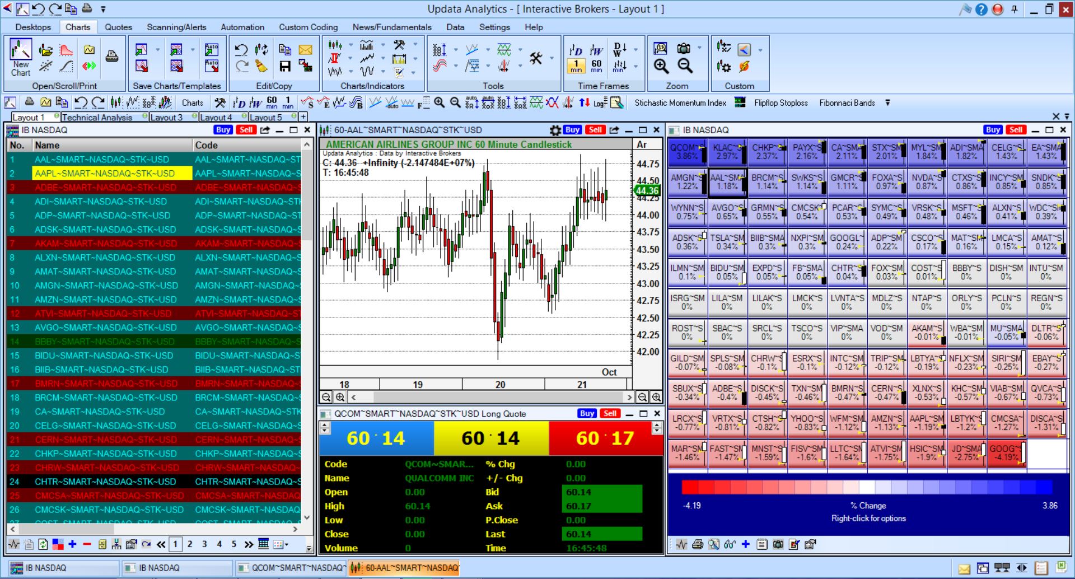Screen dimensions: 1075x579
Task: Click the printer icon in heatmap bottom toolbar
Action: [x=698, y=544]
